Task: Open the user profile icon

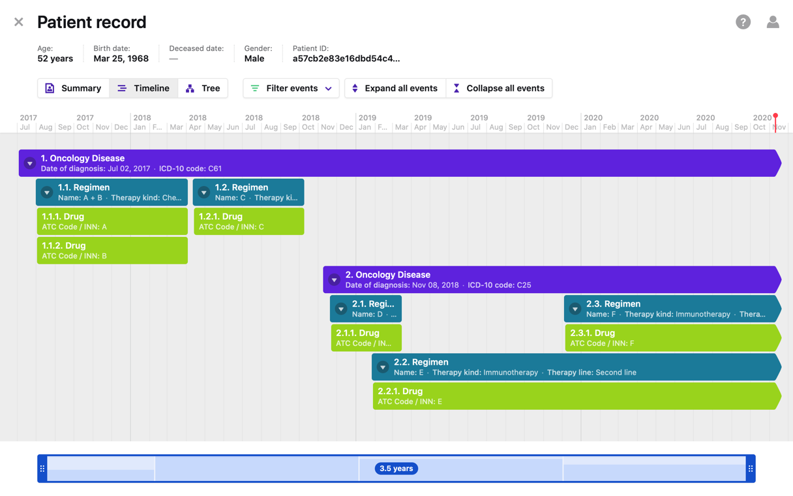Action: tap(773, 22)
